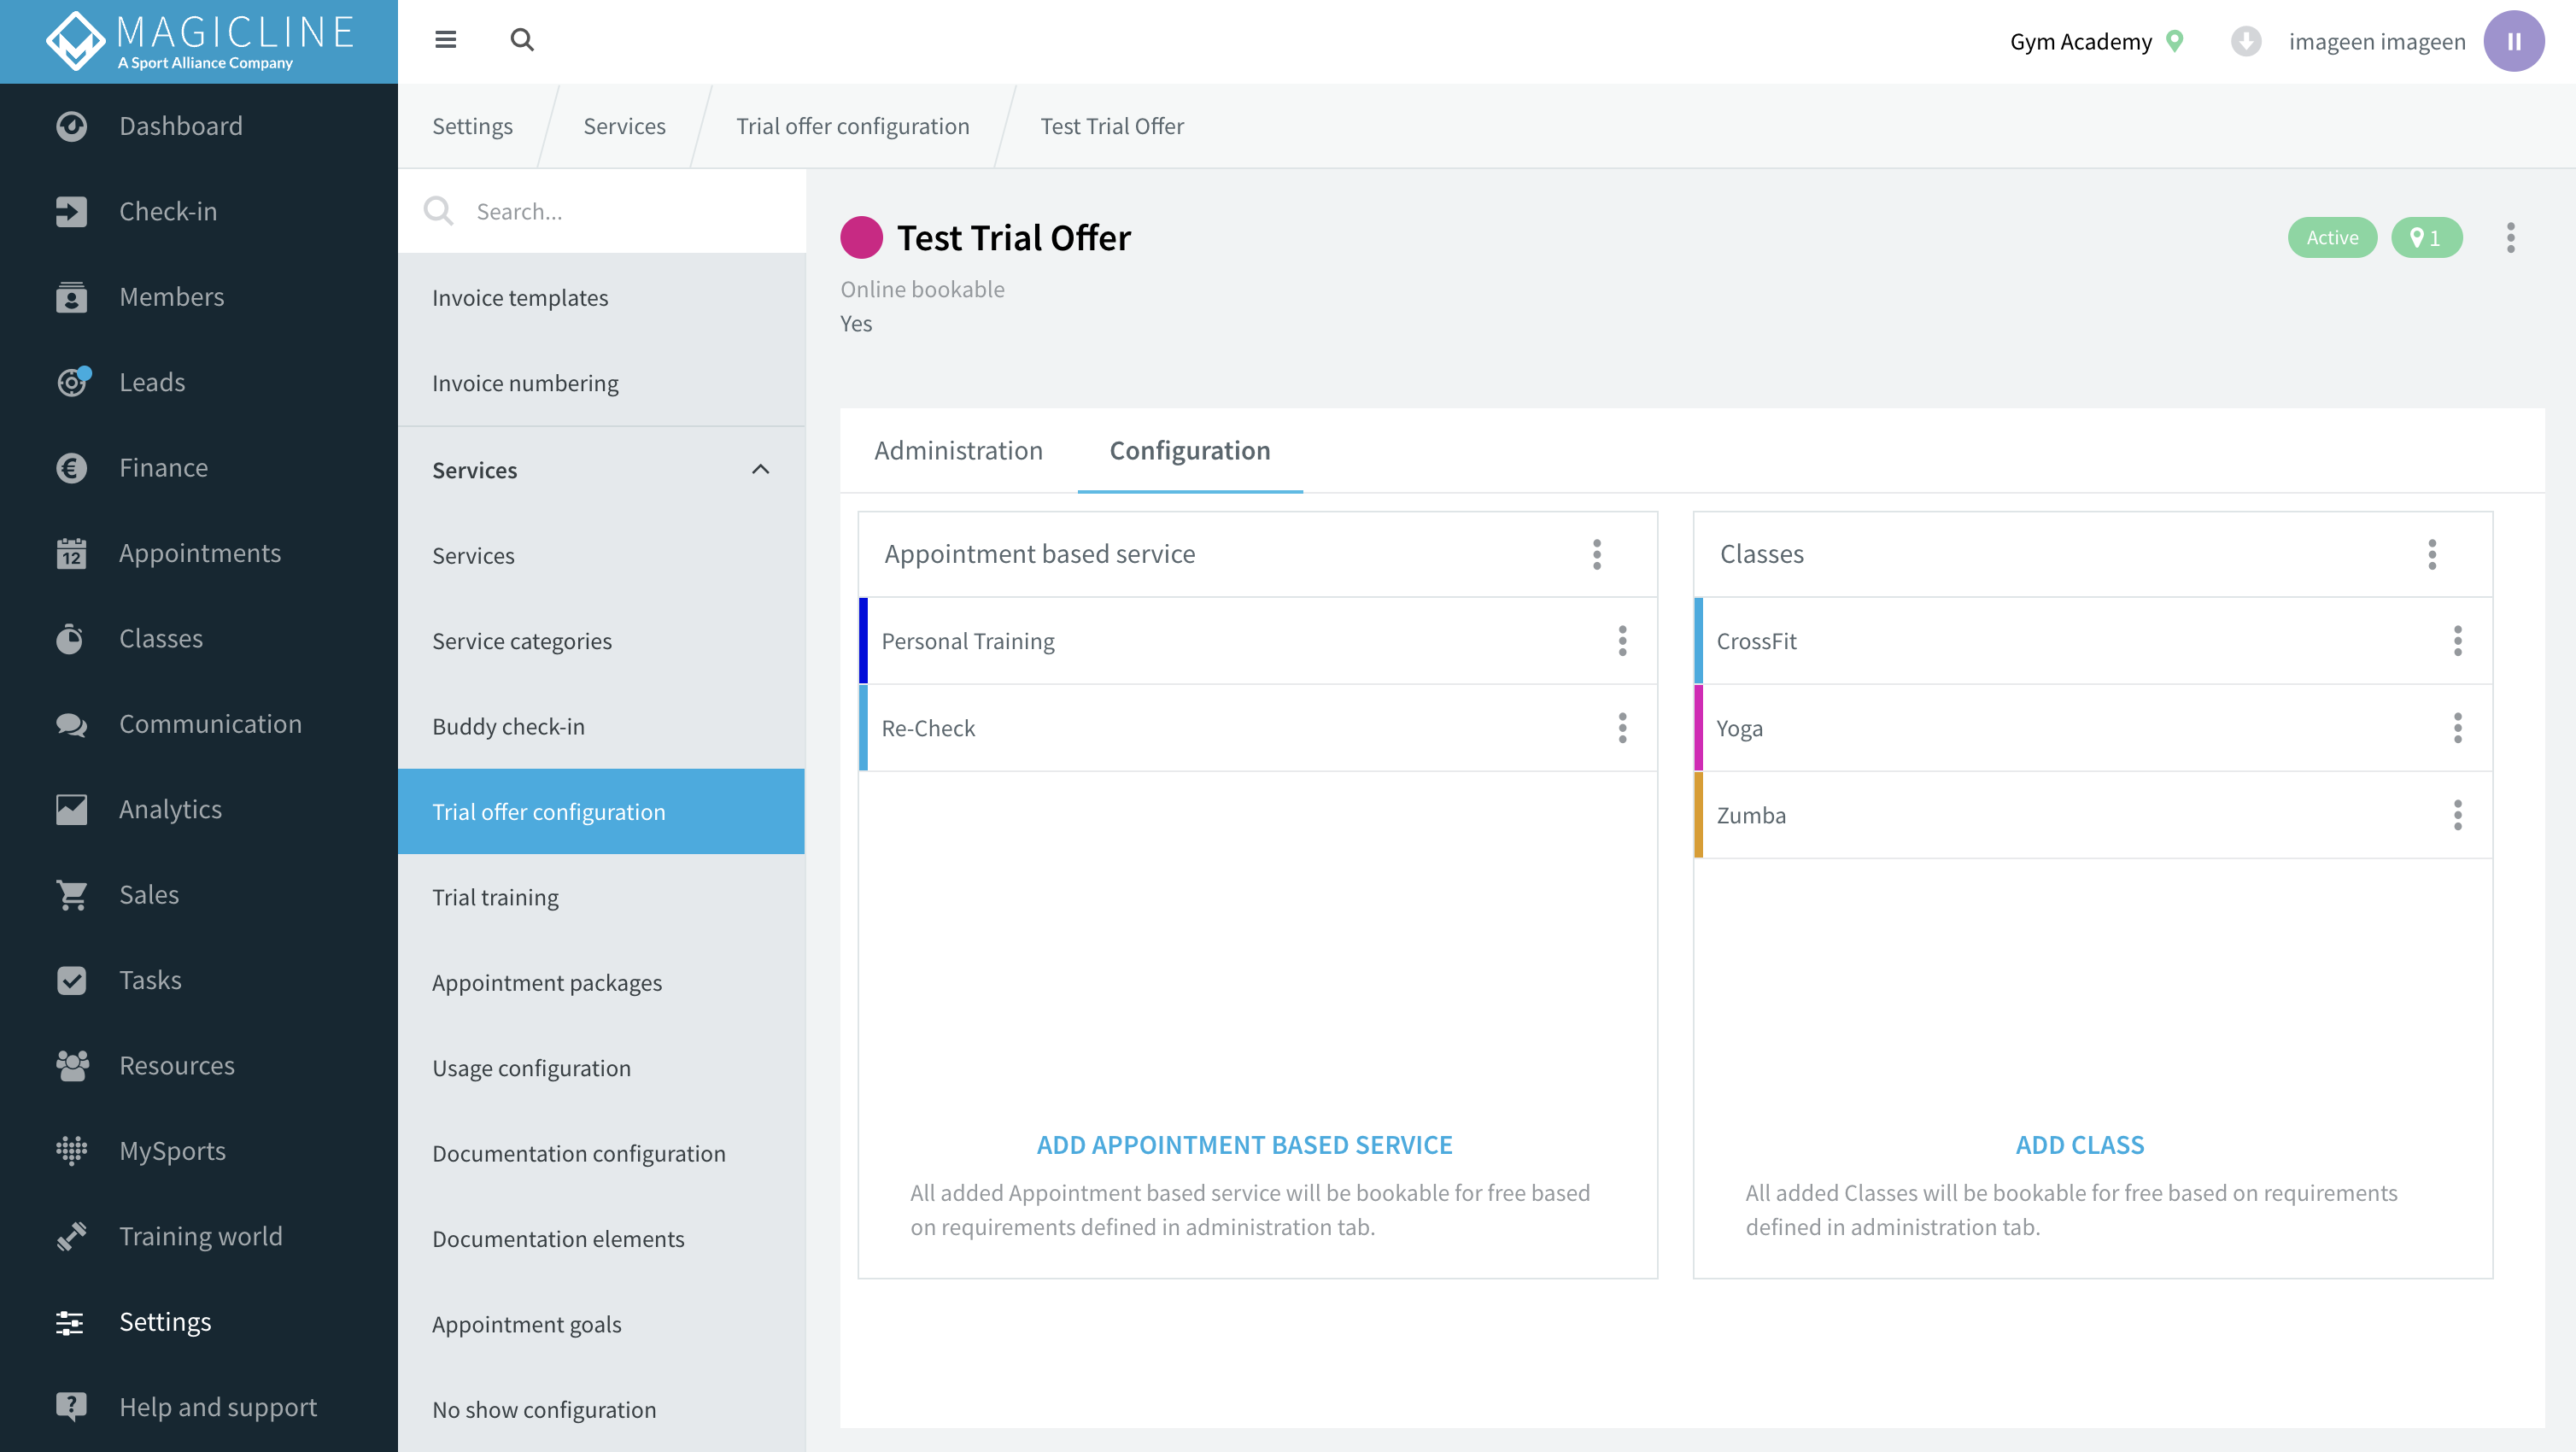
Task: Collapse the Services section chevron
Action: [x=761, y=469]
